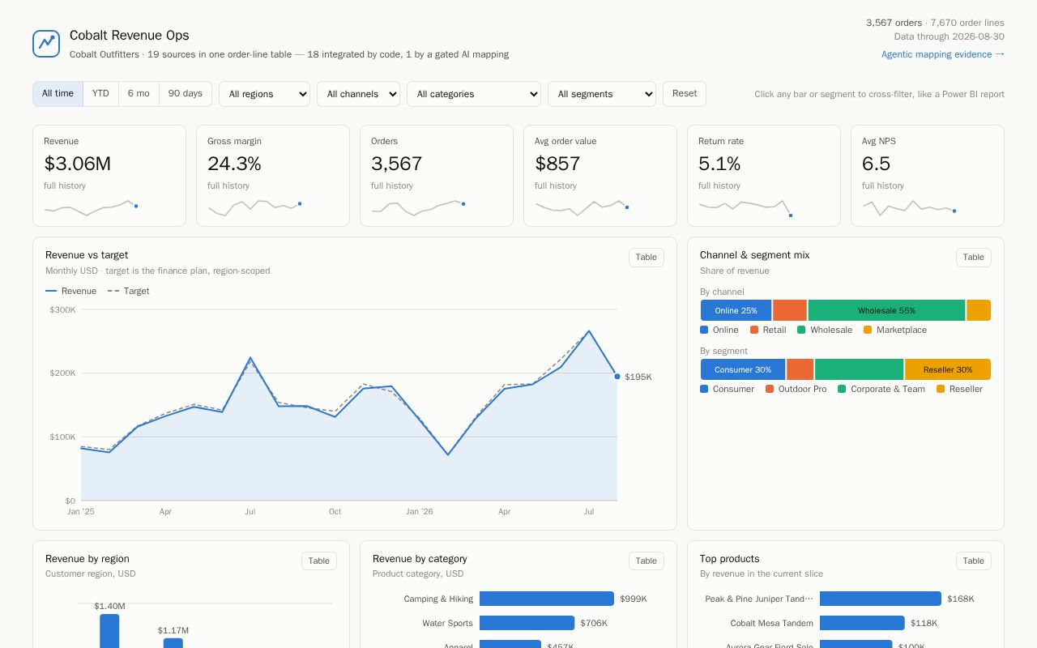Click the Water Sports category bar
The width and height of the screenshot is (1037, 648).
(x=527, y=623)
